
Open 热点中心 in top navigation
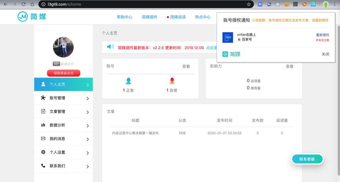pyautogui.click(x=203, y=17)
